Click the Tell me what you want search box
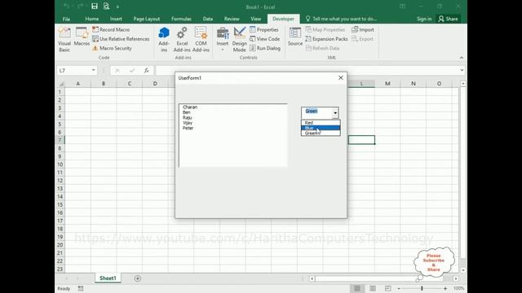522x293 pixels. point(341,19)
